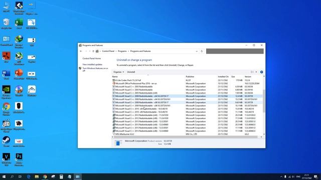
Task: Click the volume icon in system tray
Action: (x=293, y=176)
